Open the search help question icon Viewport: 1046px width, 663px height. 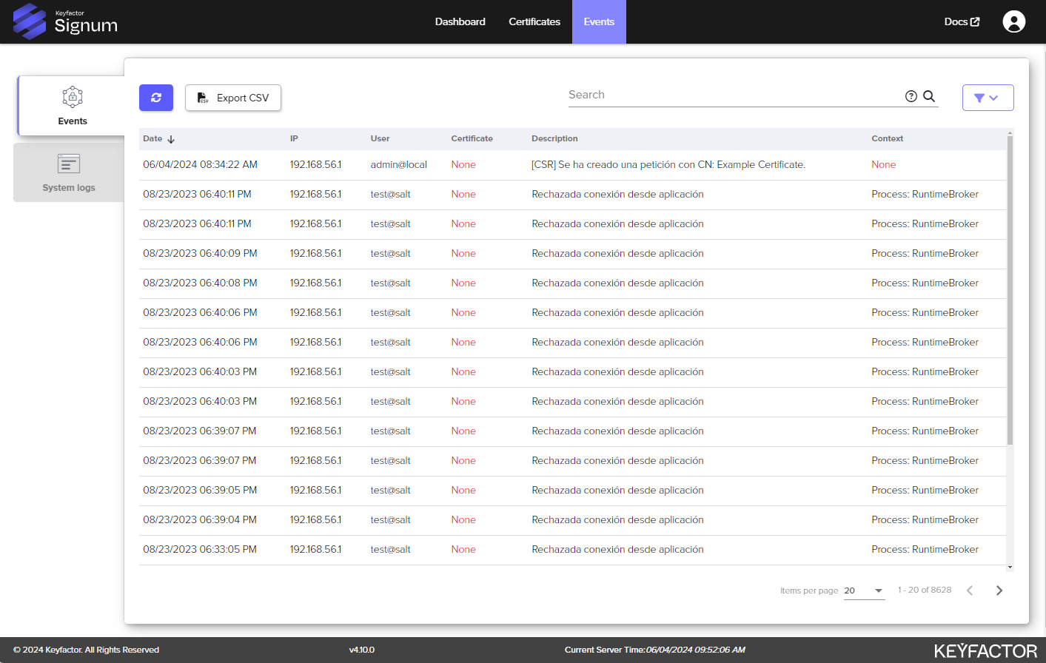coord(911,96)
